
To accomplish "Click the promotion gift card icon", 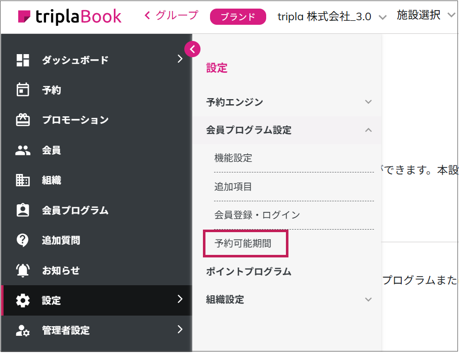I will coord(23,120).
